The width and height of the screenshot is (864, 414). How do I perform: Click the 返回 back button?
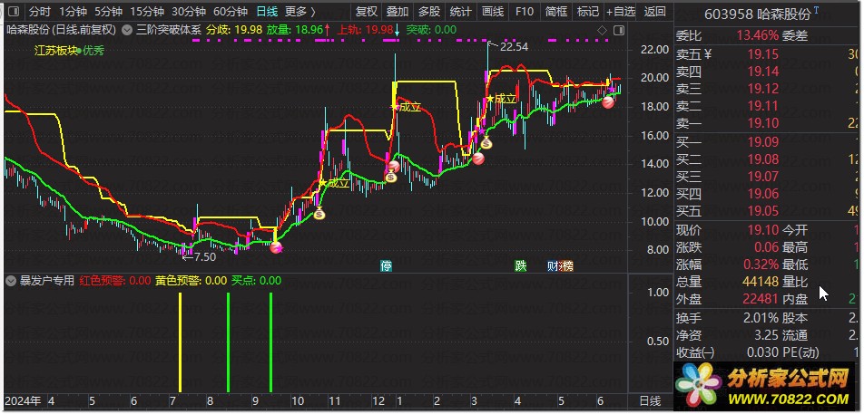pos(654,11)
